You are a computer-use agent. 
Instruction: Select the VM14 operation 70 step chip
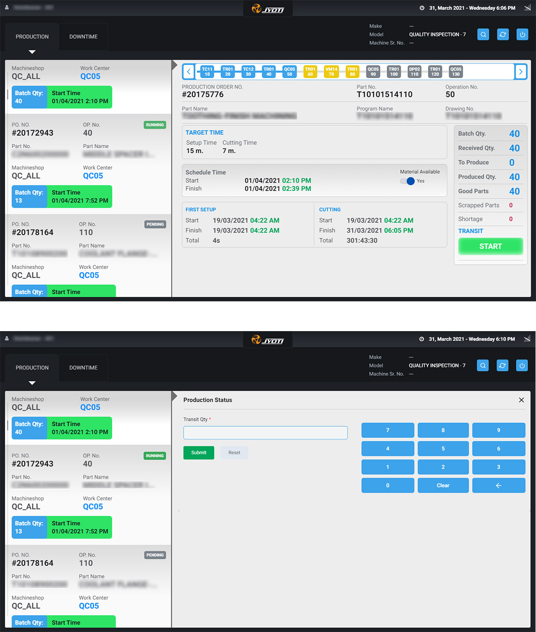(331, 72)
